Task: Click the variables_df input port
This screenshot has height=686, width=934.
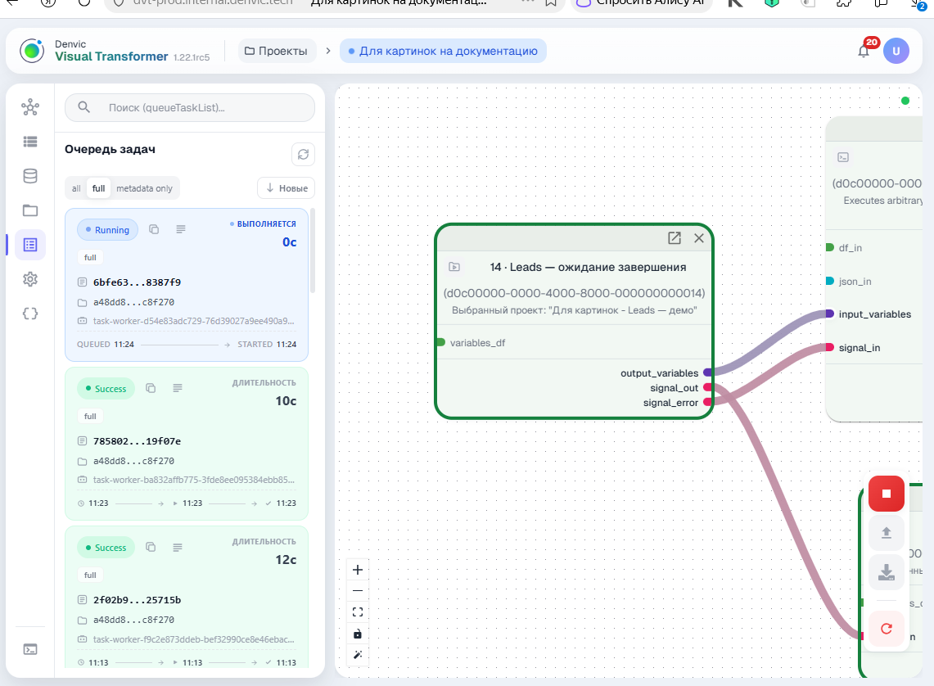Action: 440,342
